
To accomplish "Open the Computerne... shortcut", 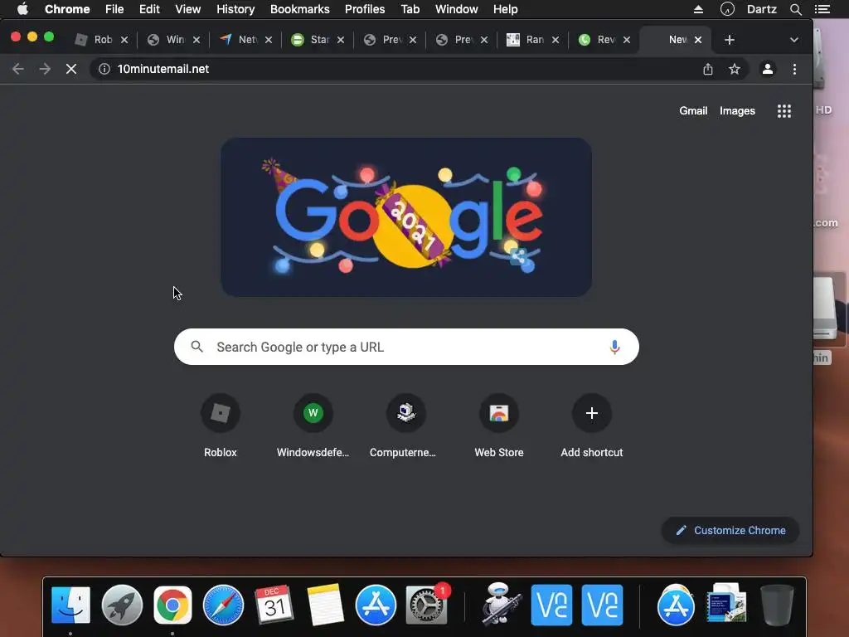I will tap(405, 426).
